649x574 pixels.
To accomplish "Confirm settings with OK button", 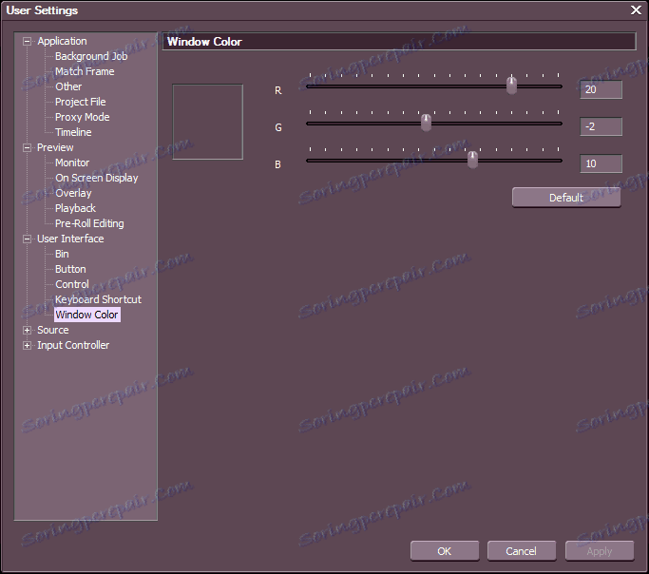I will (445, 551).
